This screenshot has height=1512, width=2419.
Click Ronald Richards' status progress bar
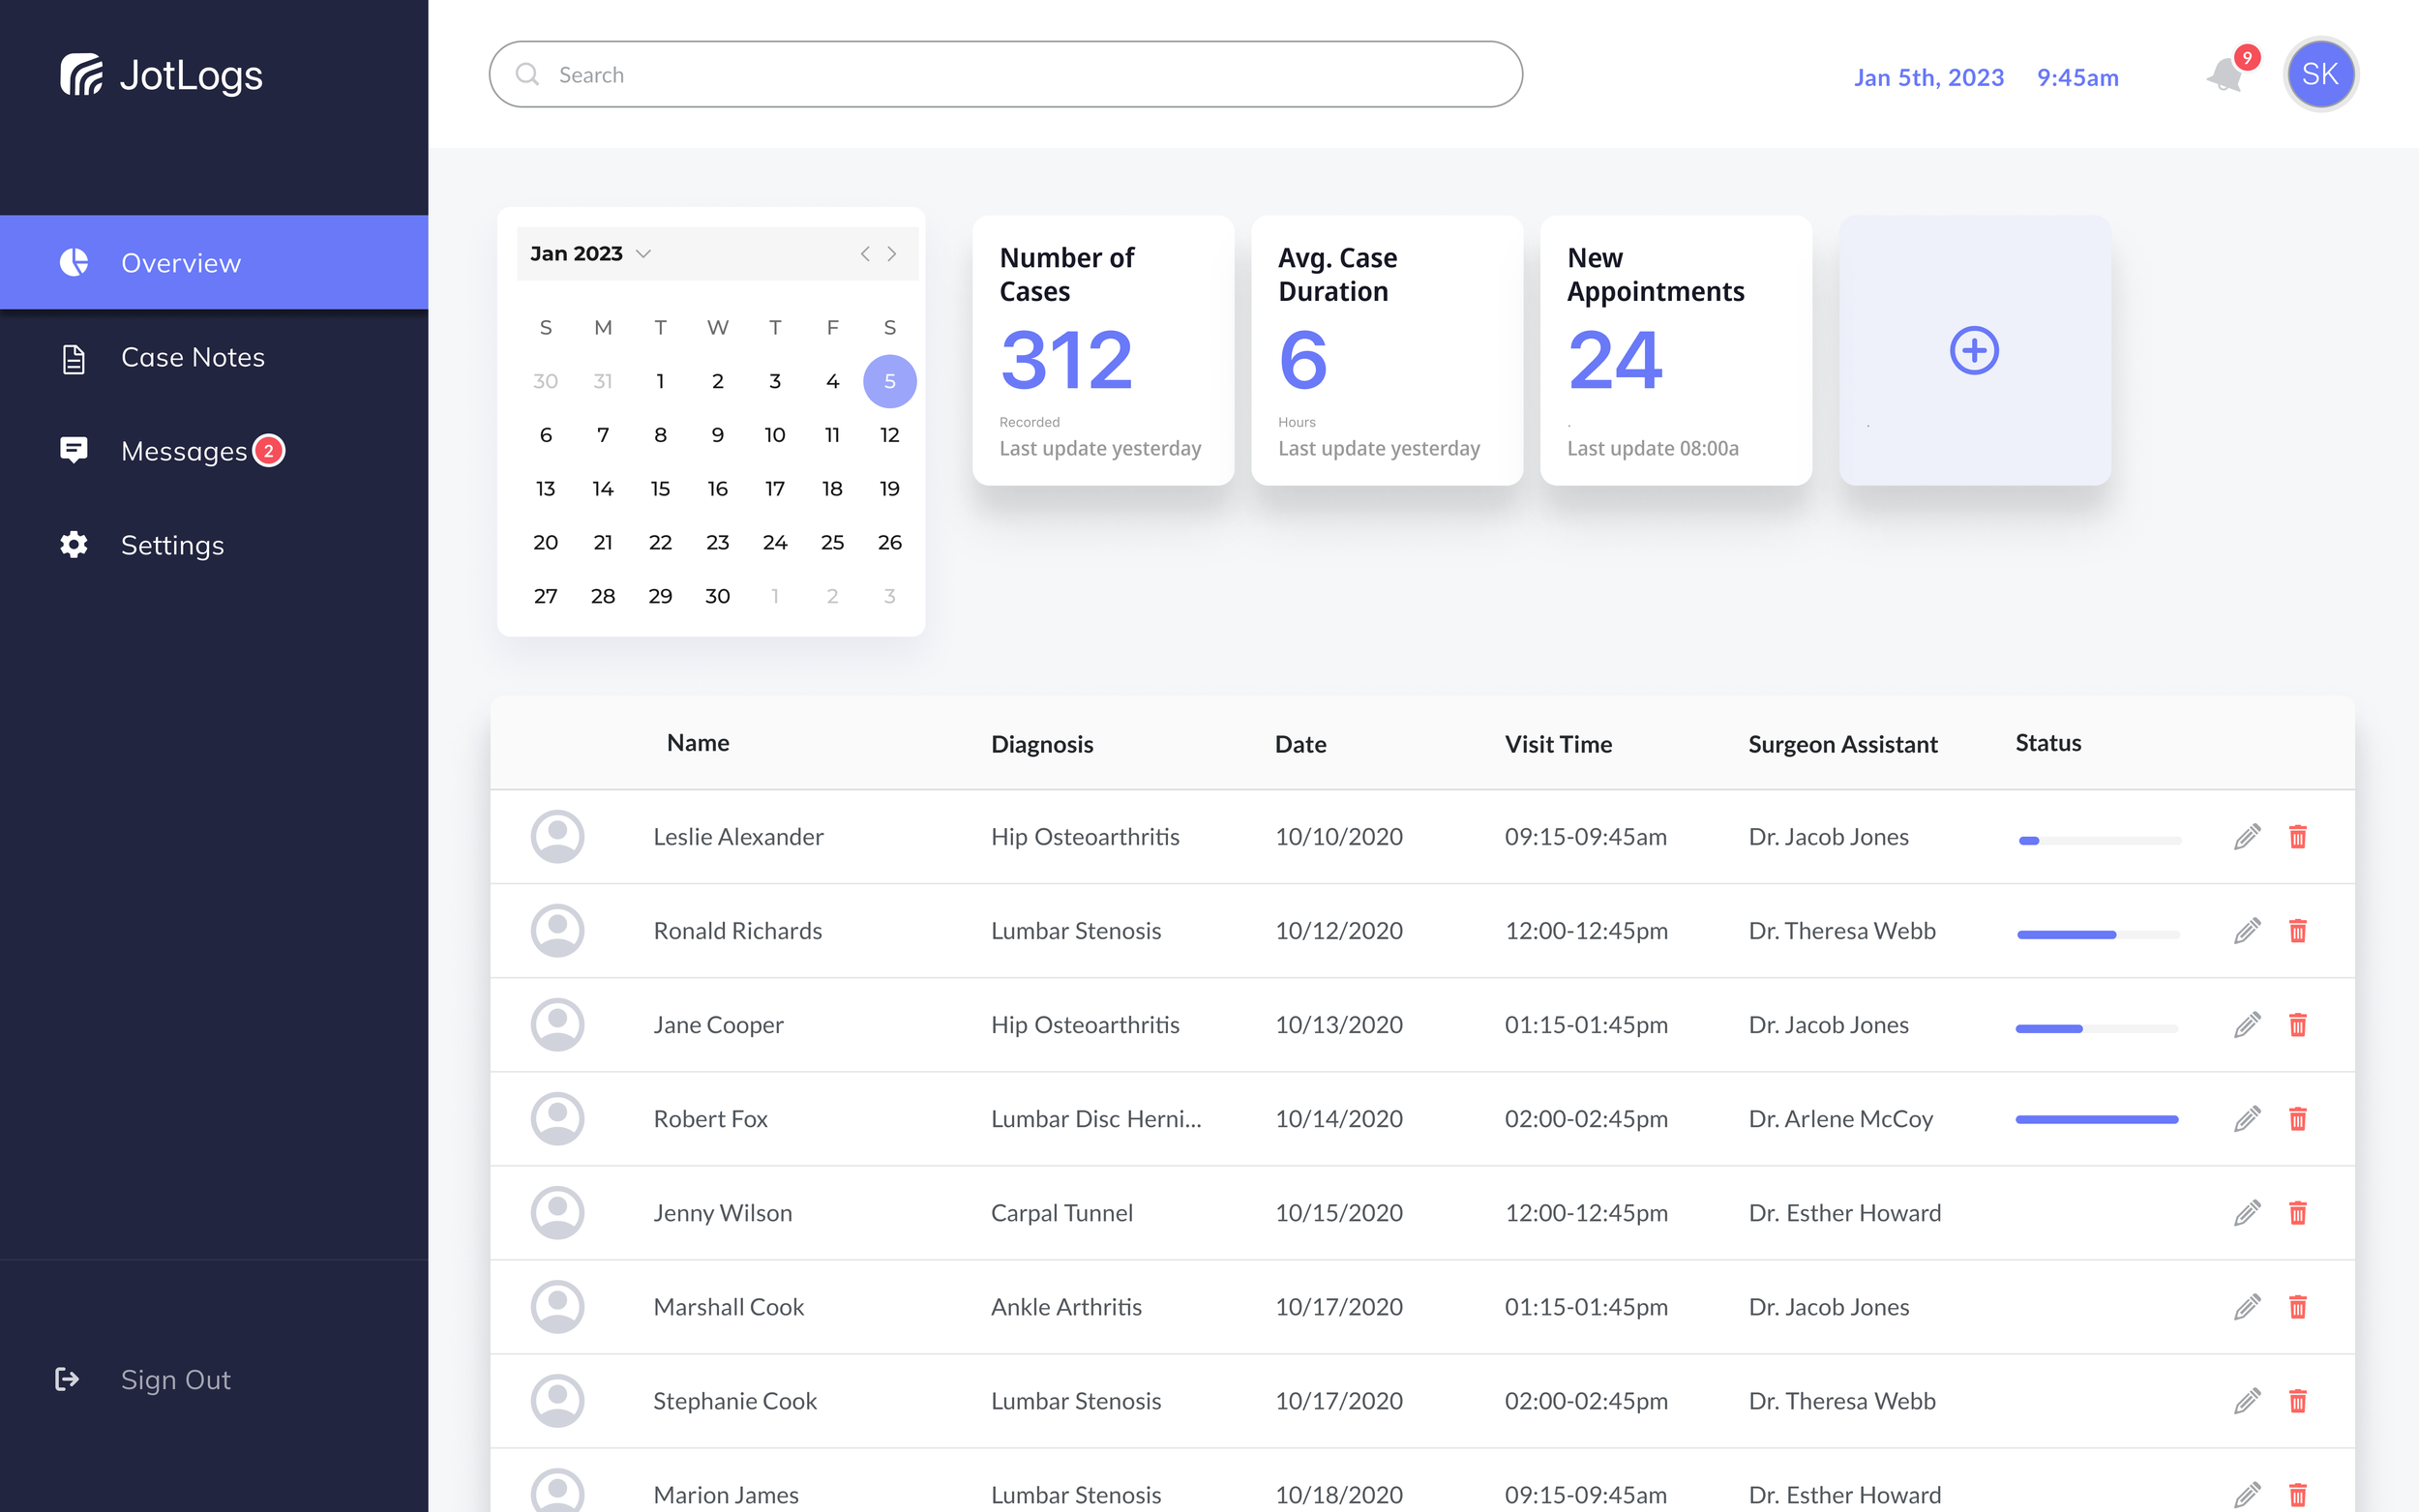coord(2097,935)
